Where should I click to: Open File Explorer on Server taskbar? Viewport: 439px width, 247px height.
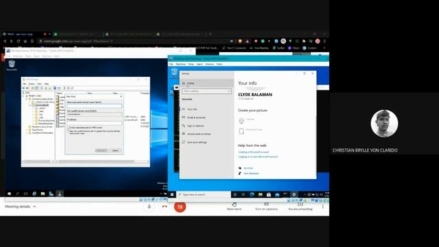point(43,193)
